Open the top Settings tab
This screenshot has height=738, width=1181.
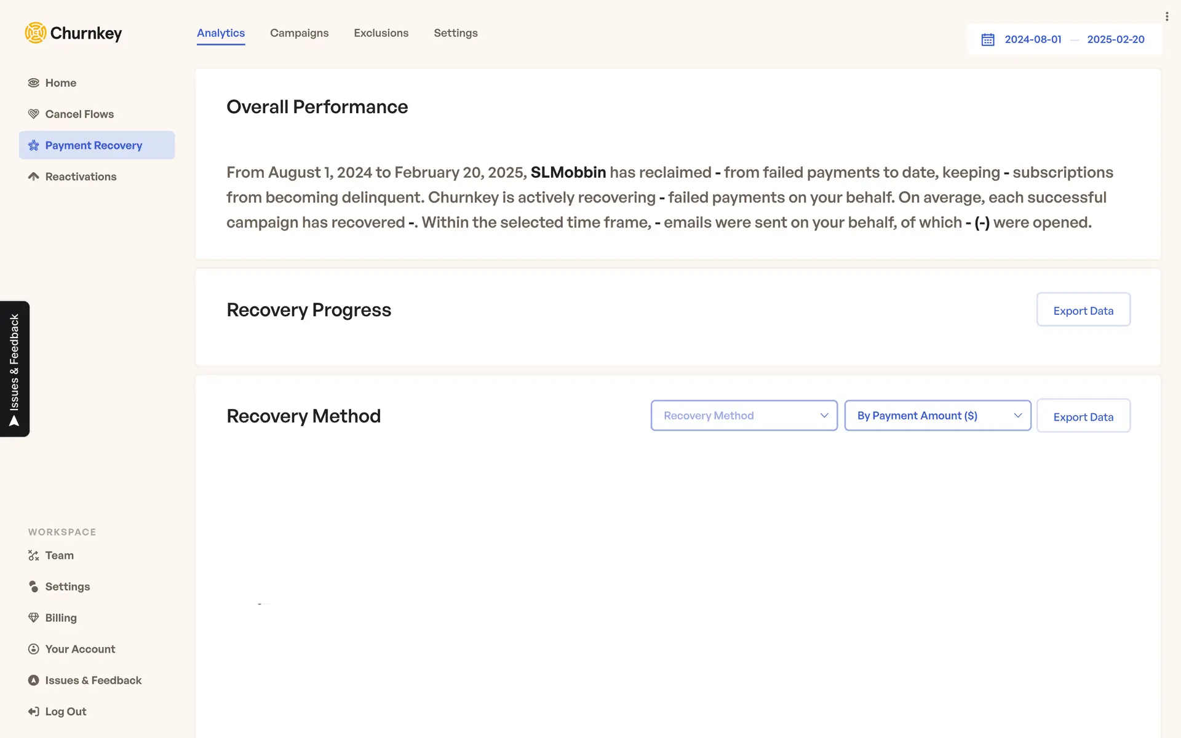pos(455,33)
